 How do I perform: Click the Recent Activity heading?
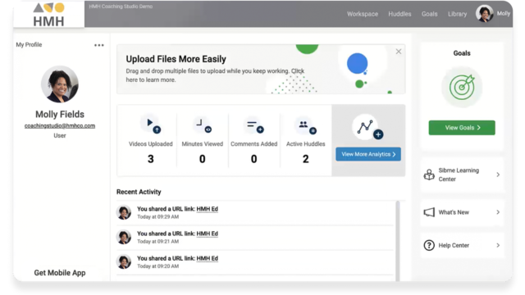pos(139,192)
